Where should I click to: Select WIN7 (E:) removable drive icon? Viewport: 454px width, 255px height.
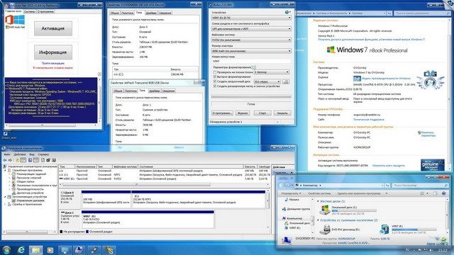[x=384, y=229]
